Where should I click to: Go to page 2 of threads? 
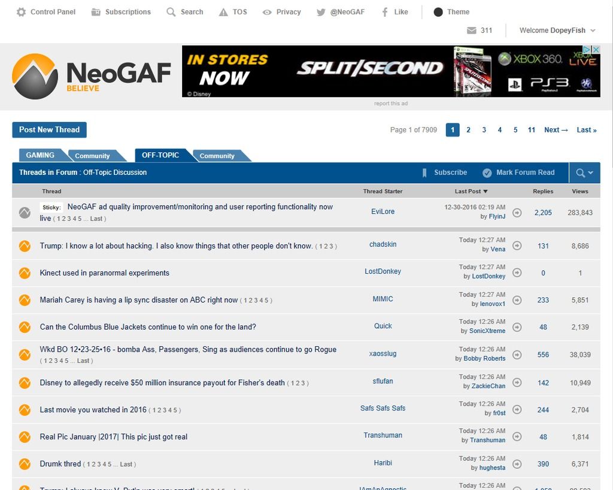tap(468, 130)
